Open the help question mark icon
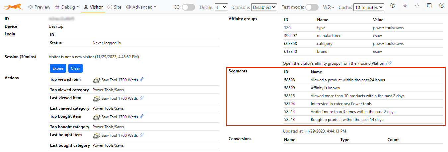Image resolution: width=448 pixels, height=152 pixels. point(393,6)
